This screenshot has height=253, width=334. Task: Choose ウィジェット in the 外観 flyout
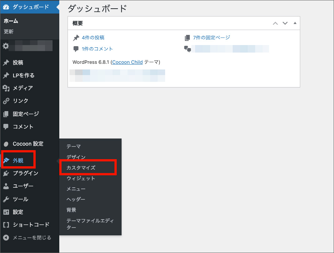pos(81,178)
